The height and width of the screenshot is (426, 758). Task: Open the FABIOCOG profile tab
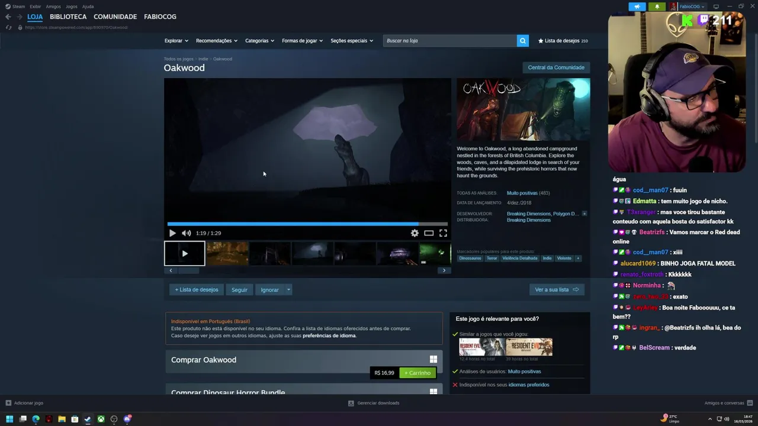[x=160, y=17]
